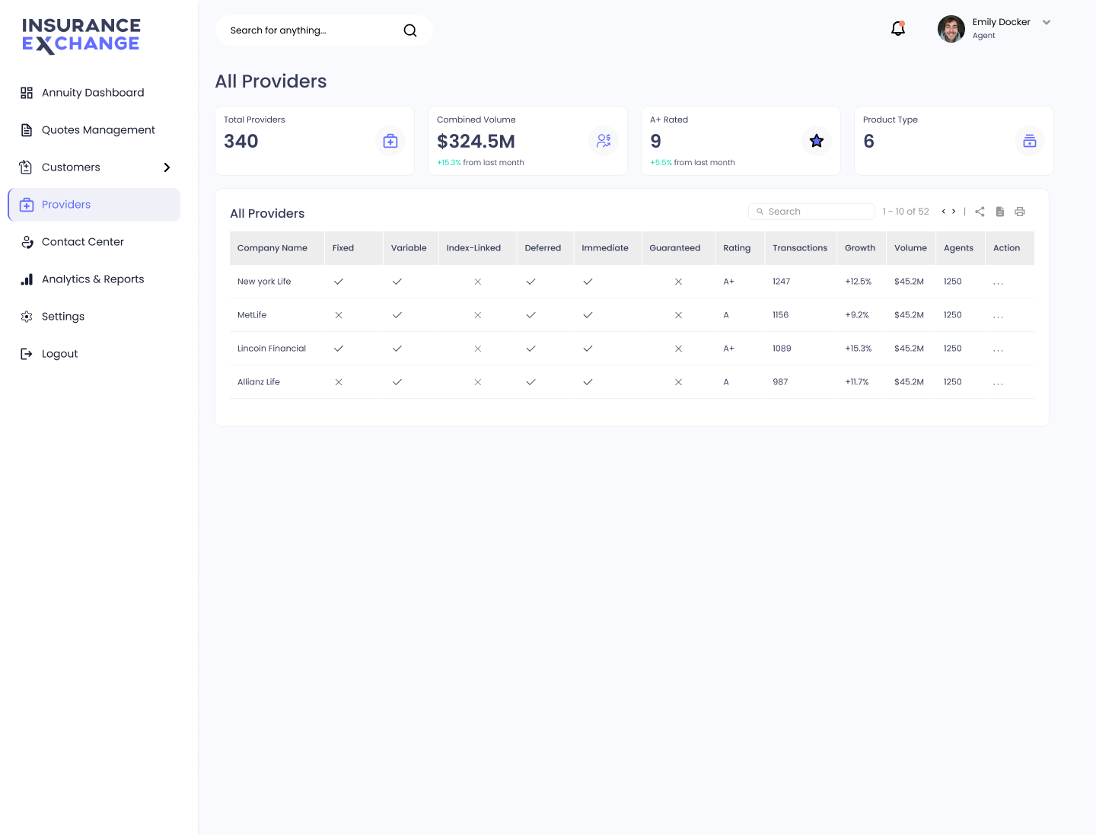The height and width of the screenshot is (835, 1096).
Task: Click MetLife Deferred checkmark
Action: click(x=530, y=315)
